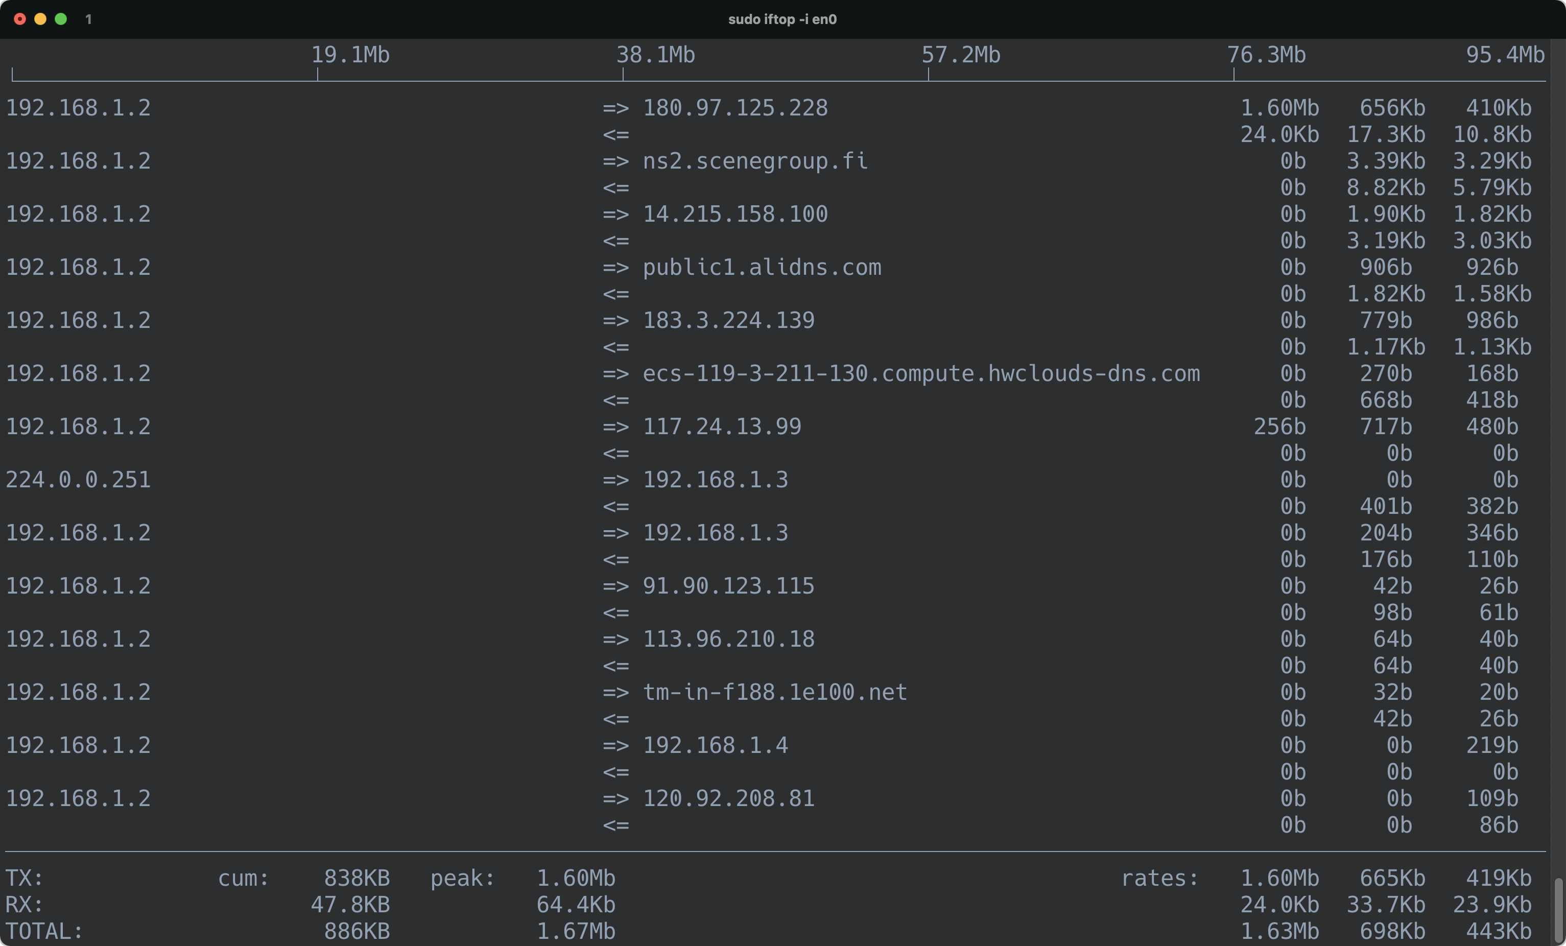Click the 1.60Mb rate for 180.97.125.228
This screenshot has height=946, width=1566.
pos(1280,108)
